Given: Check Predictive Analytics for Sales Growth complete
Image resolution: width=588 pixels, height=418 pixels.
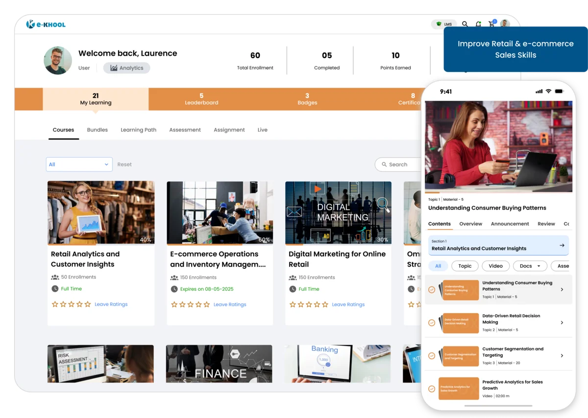Looking at the screenshot, I should (x=432, y=389).
